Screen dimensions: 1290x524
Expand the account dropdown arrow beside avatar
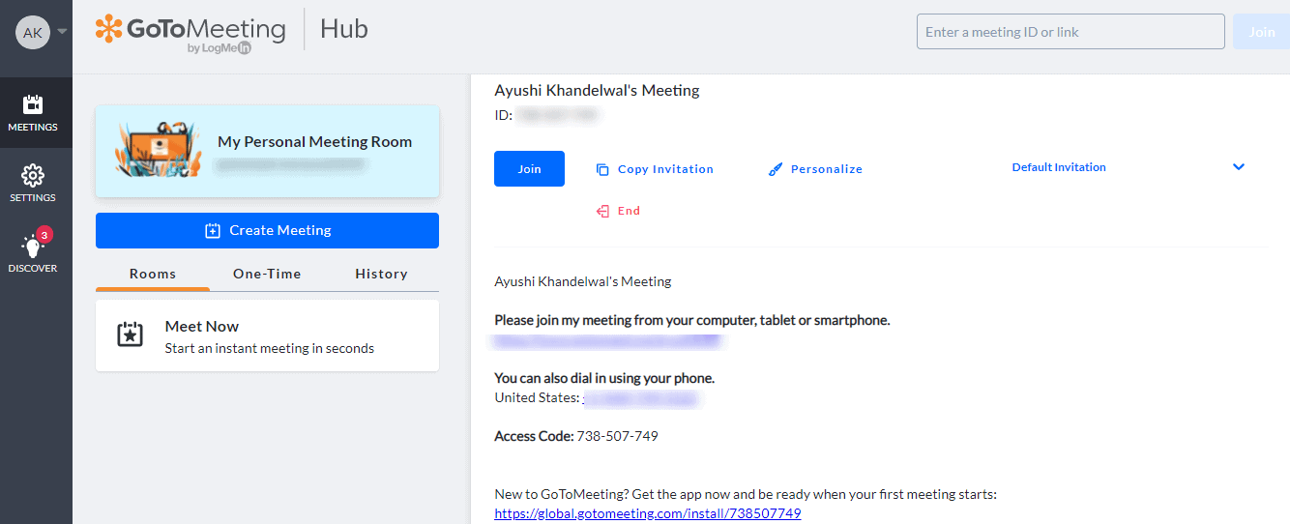point(63,31)
